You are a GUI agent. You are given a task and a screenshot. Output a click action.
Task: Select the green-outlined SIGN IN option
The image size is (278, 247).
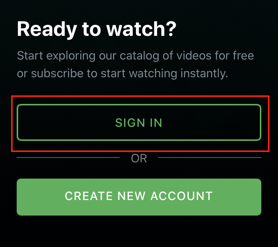139,122
